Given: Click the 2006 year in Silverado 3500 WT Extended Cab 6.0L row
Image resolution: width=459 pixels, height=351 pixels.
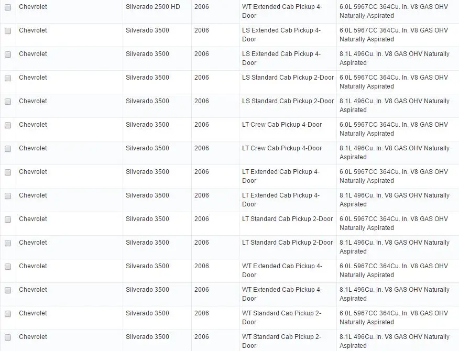Looking at the screenshot, I should [201, 266].
